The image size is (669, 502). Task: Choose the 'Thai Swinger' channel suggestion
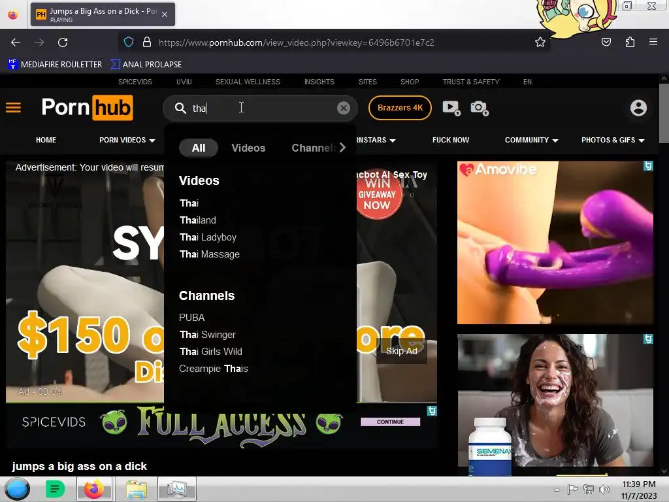207,335
